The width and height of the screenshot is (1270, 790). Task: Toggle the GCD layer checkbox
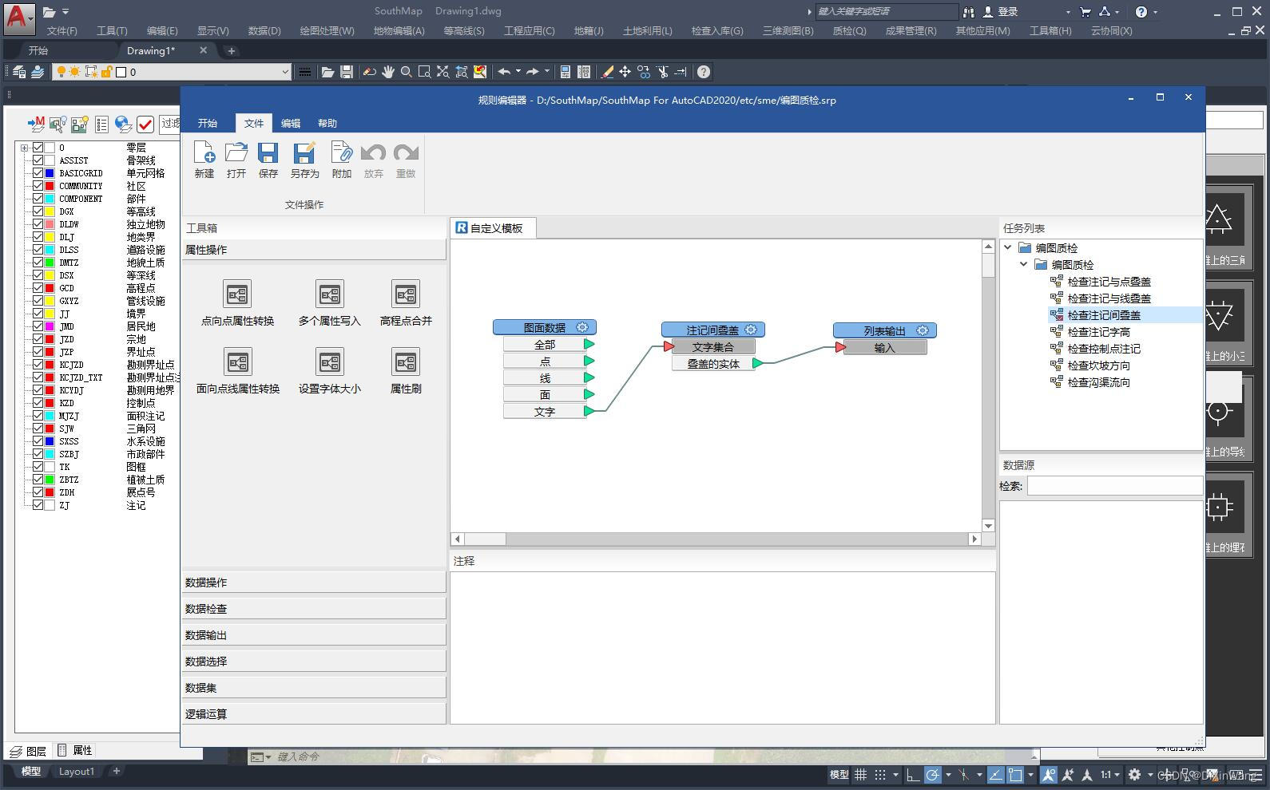pos(38,288)
